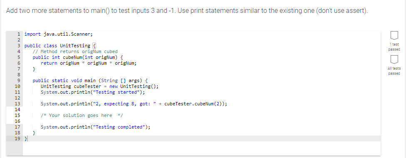Click the closing brace on line 19
The width and height of the screenshot is (406, 158).
[26, 139]
